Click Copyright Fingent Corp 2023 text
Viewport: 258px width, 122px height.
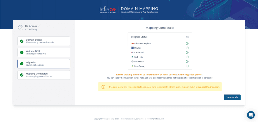click(106, 119)
